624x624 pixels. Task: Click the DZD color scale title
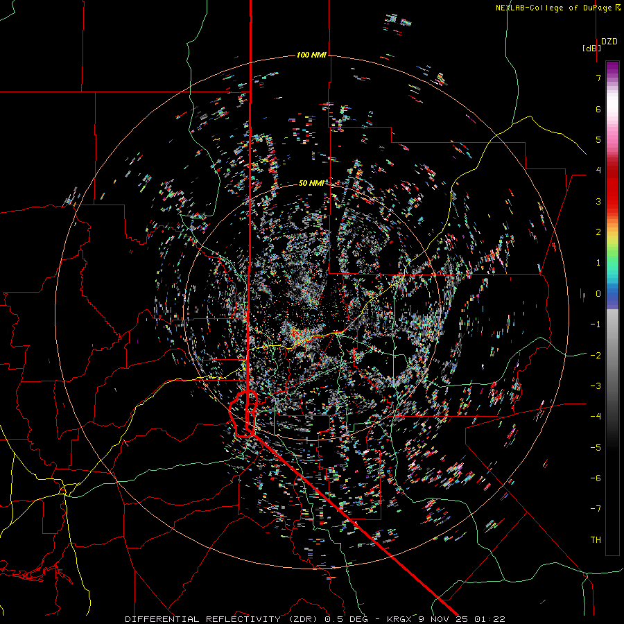[609, 42]
